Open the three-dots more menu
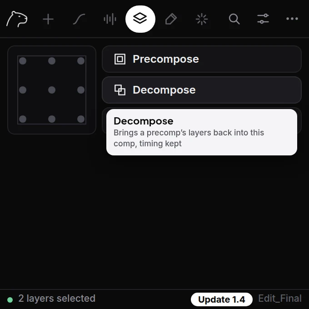This screenshot has width=309, height=309. tap(292, 19)
